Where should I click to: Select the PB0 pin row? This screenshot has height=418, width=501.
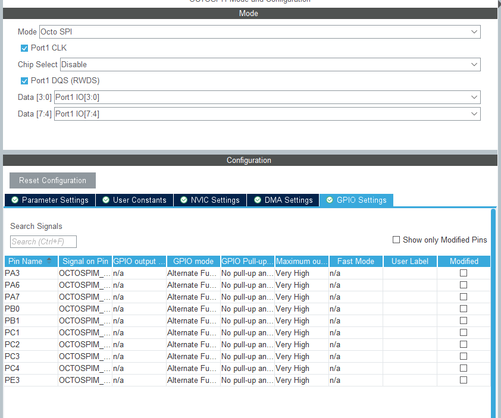click(248, 309)
